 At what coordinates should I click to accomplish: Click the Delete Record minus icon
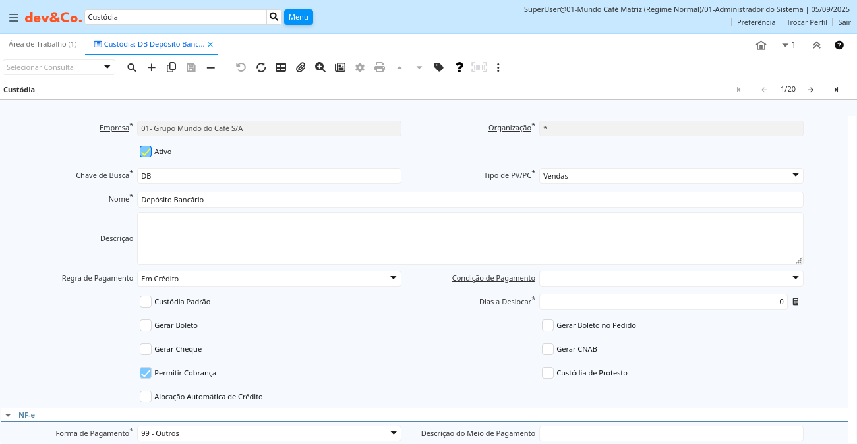coord(211,67)
